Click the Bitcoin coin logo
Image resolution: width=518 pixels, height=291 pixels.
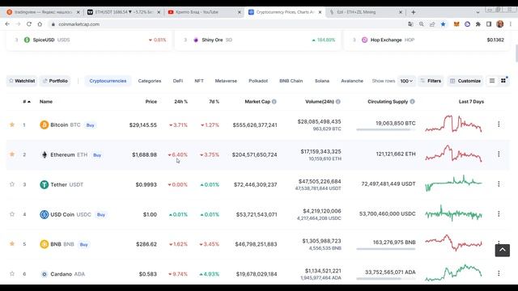click(x=44, y=125)
